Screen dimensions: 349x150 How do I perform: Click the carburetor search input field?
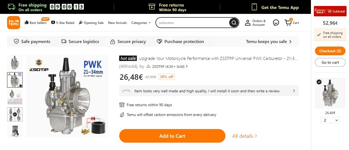[x=192, y=23]
